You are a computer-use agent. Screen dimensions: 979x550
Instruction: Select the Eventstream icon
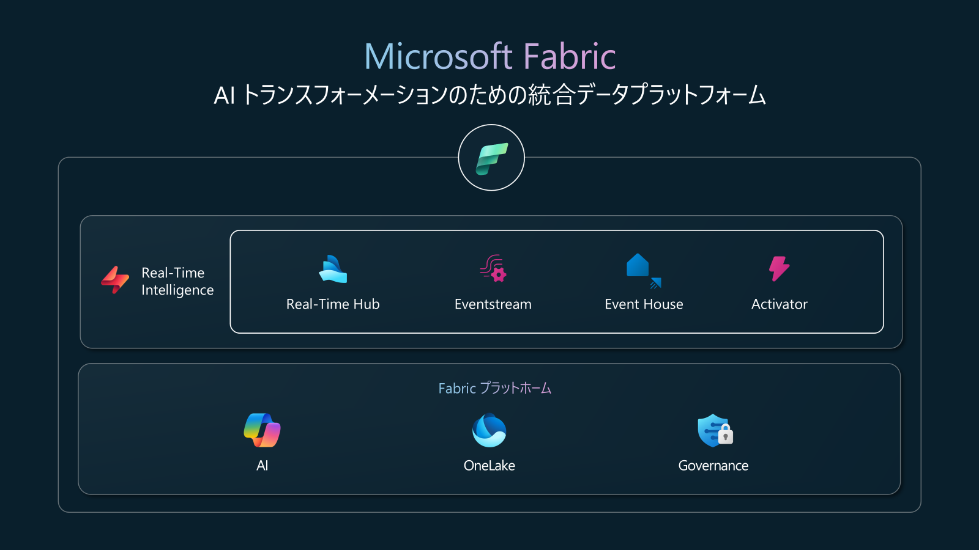pos(493,268)
